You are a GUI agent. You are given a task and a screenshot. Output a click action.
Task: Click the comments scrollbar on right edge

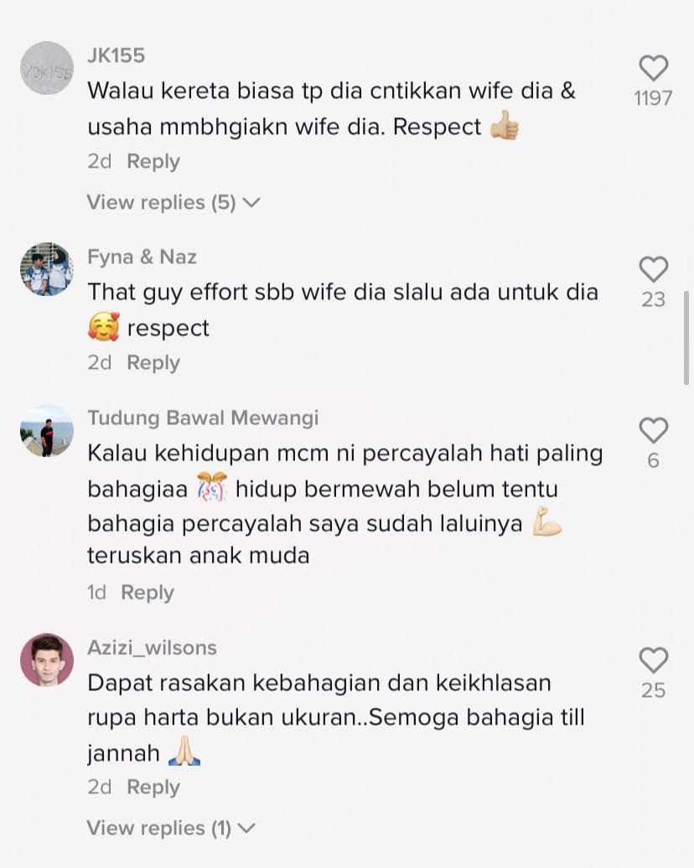686,338
